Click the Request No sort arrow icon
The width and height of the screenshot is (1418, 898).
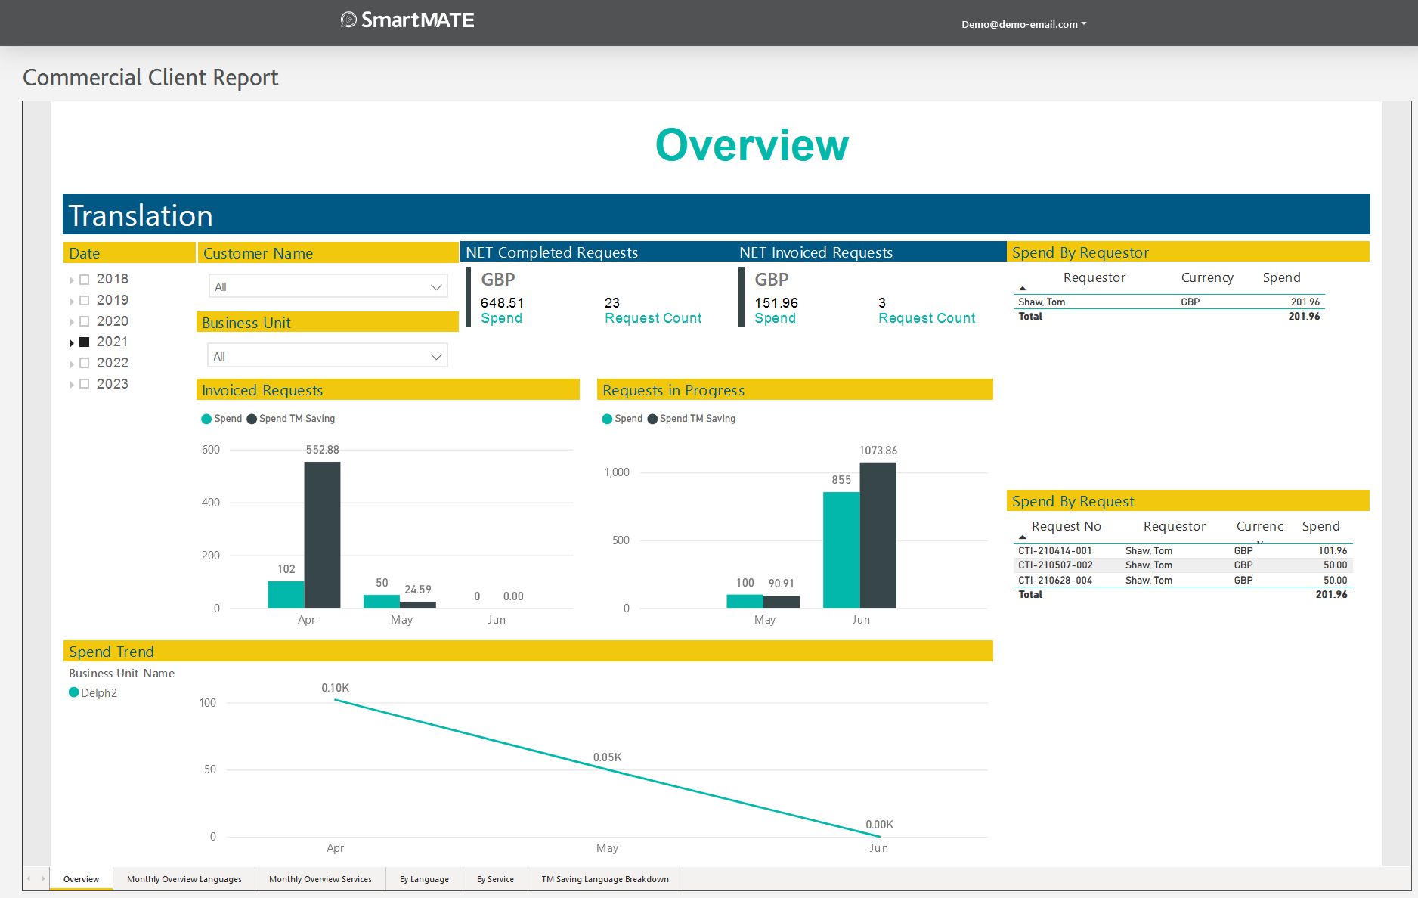(x=1023, y=537)
